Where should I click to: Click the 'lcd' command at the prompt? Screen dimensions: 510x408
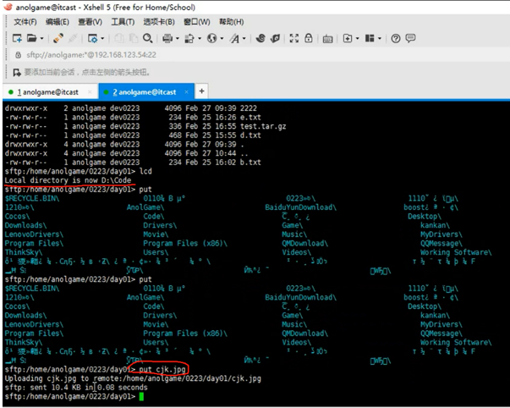pyautogui.click(x=145, y=171)
